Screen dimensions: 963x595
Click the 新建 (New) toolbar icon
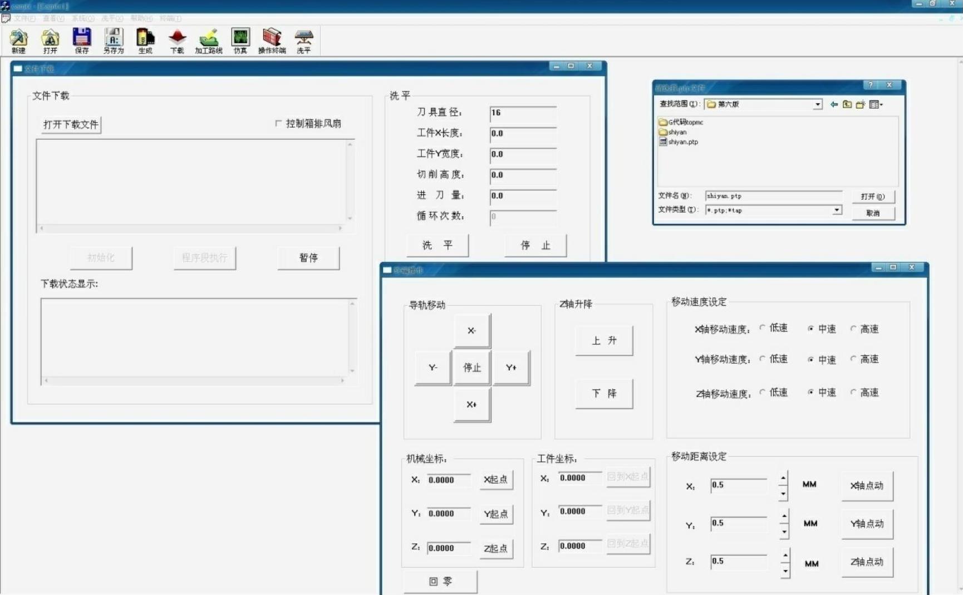18,41
